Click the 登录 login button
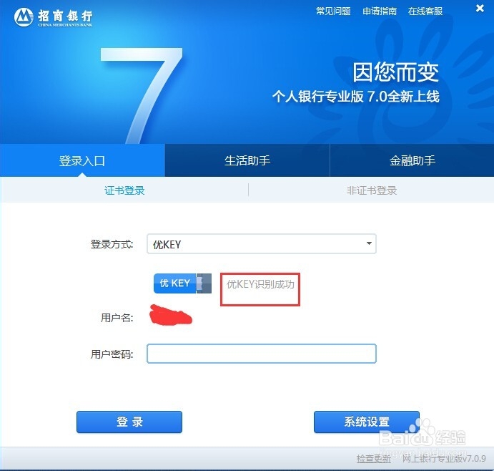 pos(129,422)
